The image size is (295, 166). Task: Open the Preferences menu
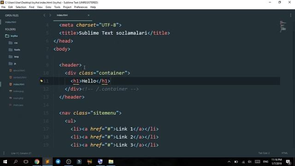(81, 7)
